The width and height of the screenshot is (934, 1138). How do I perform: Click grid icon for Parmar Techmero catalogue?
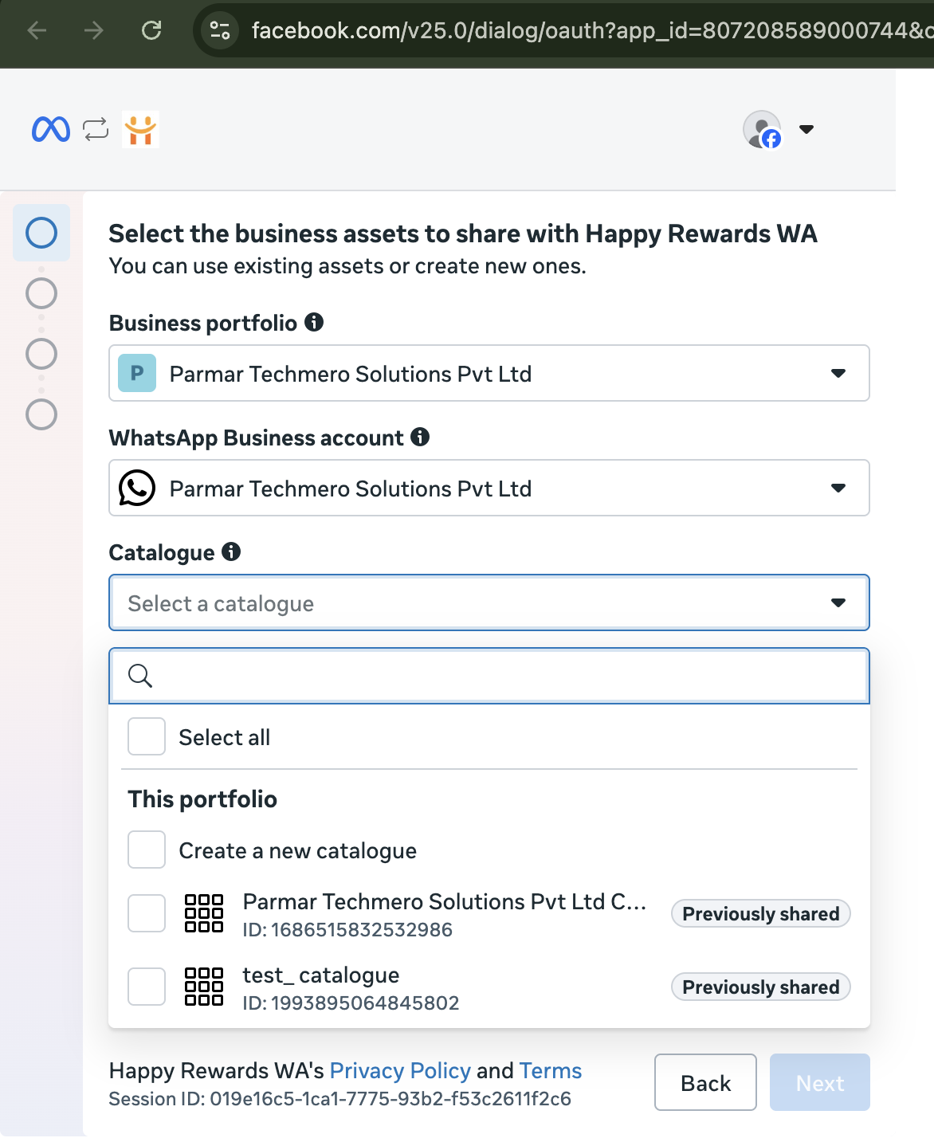point(204,913)
